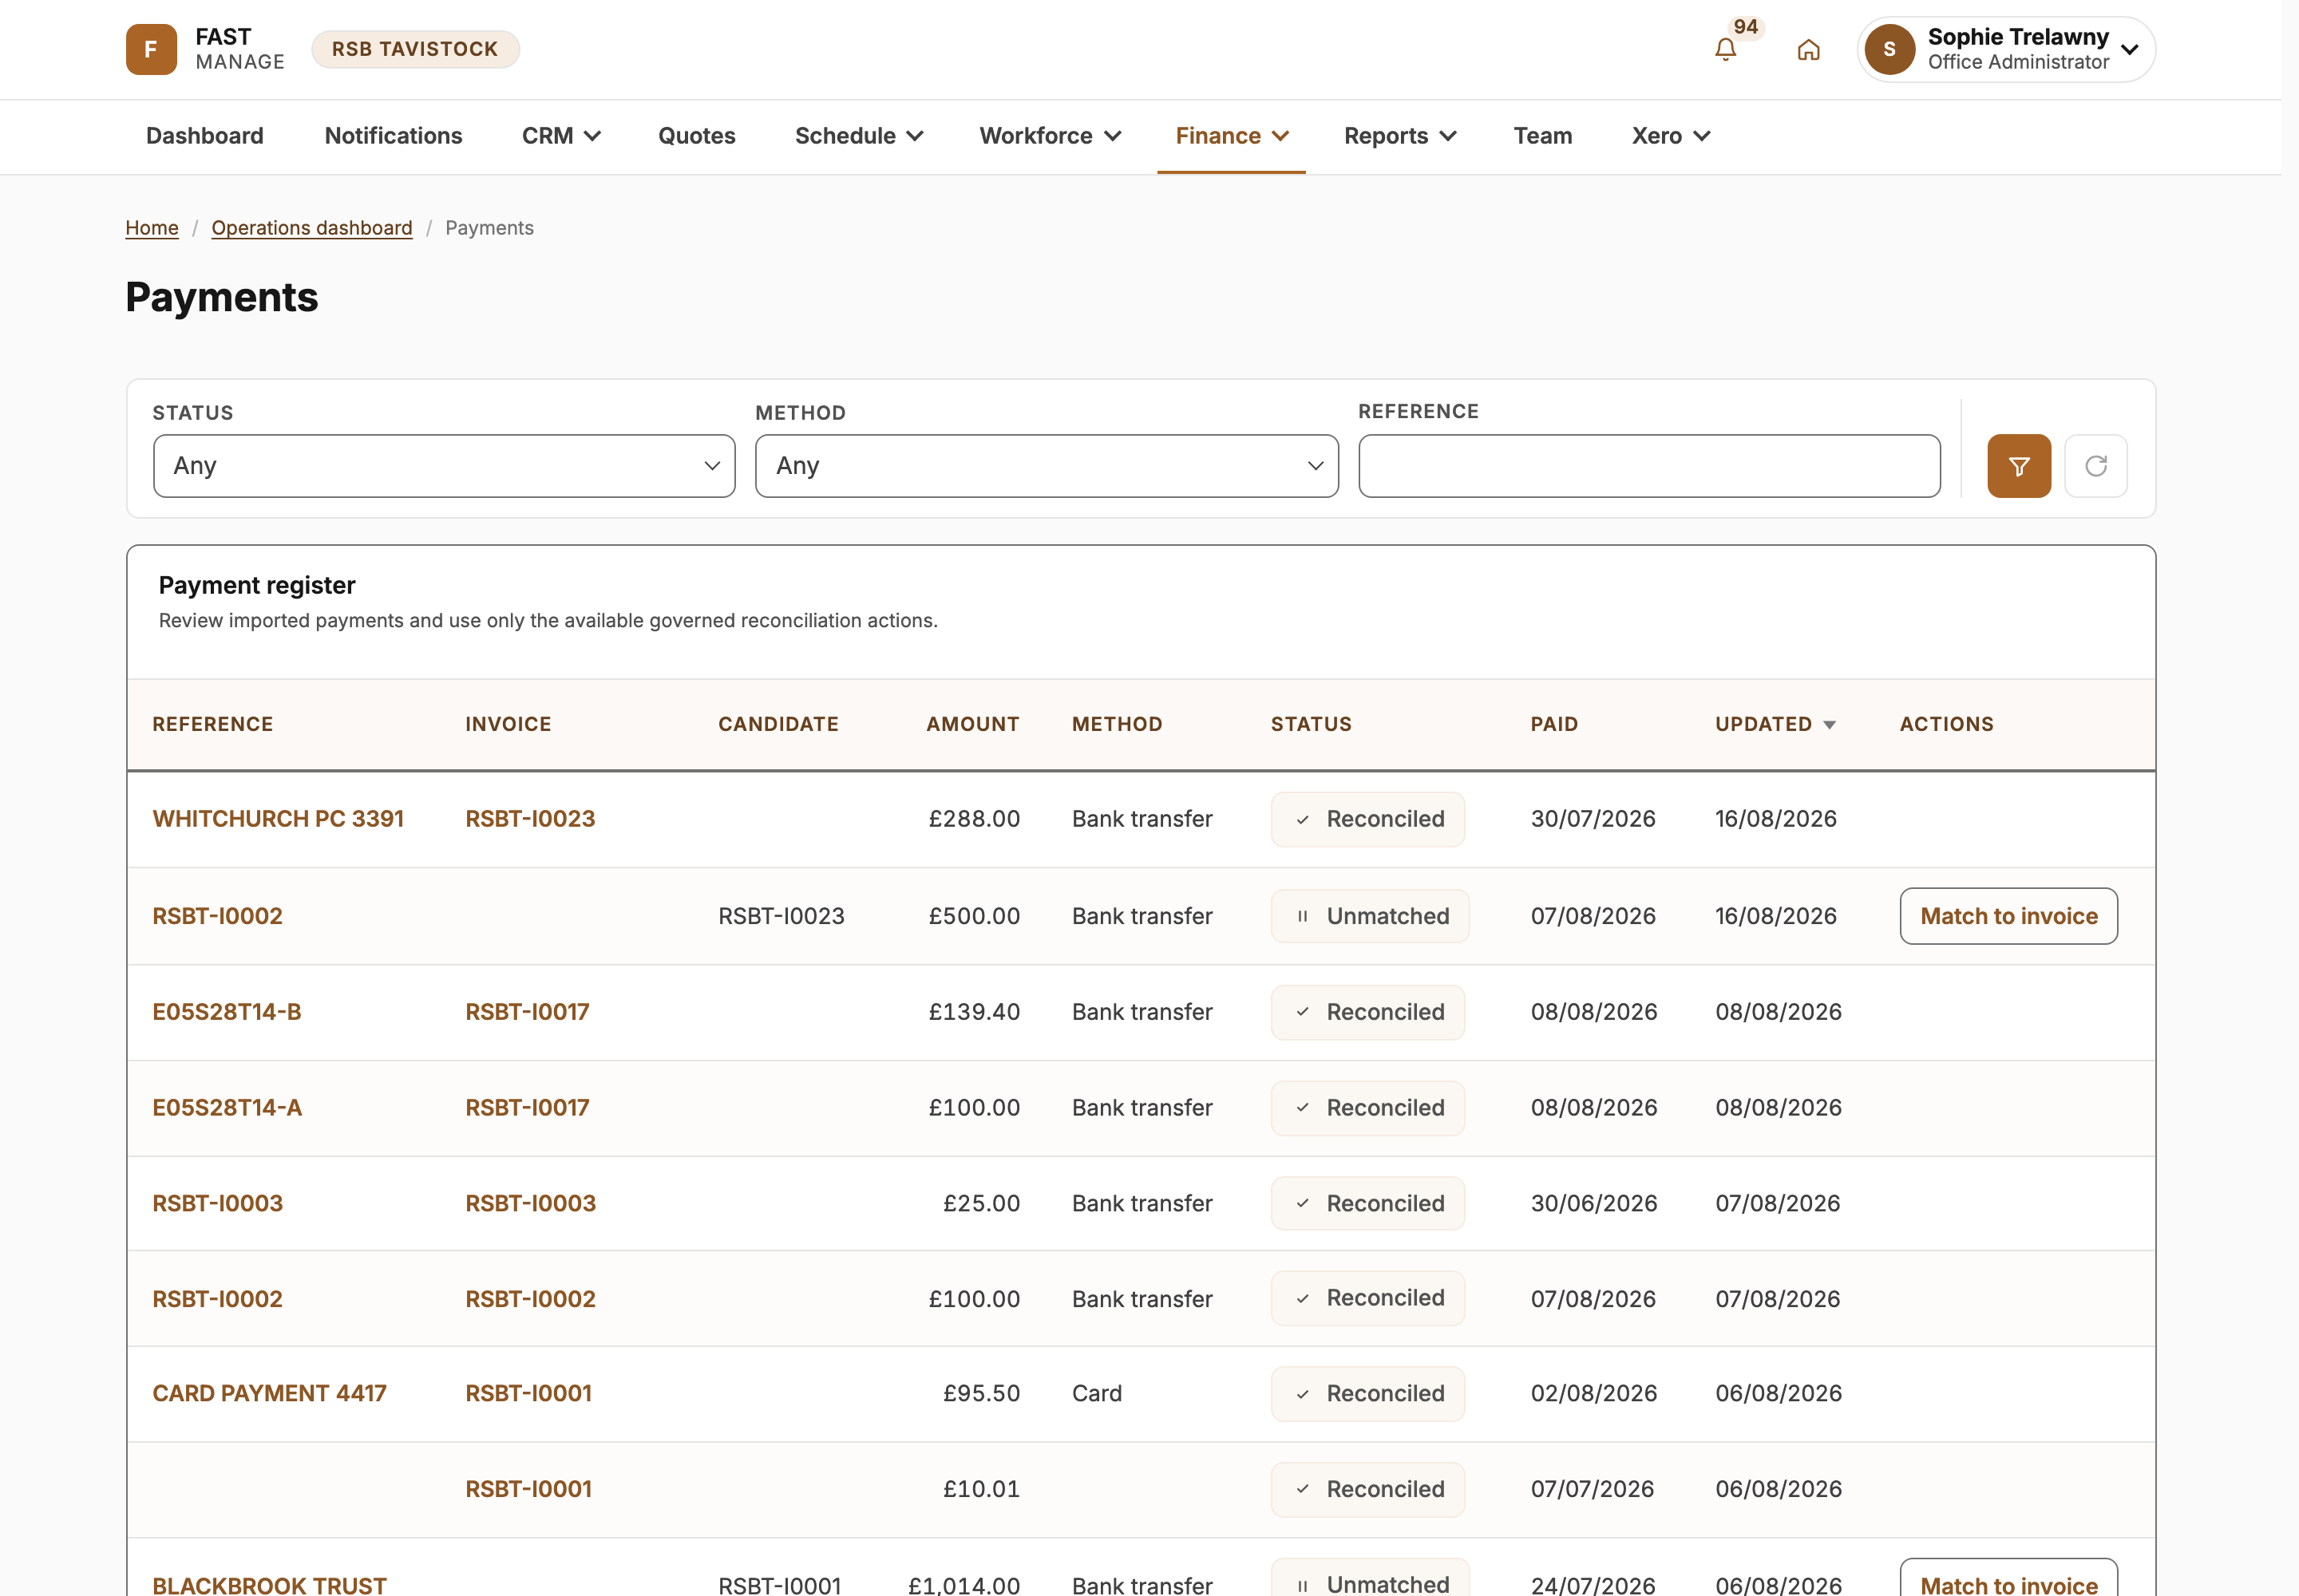Open payment WHITCHURCH PC 3391
The height and width of the screenshot is (1596, 2299).
pyautogui.click(x=278, y=819)
